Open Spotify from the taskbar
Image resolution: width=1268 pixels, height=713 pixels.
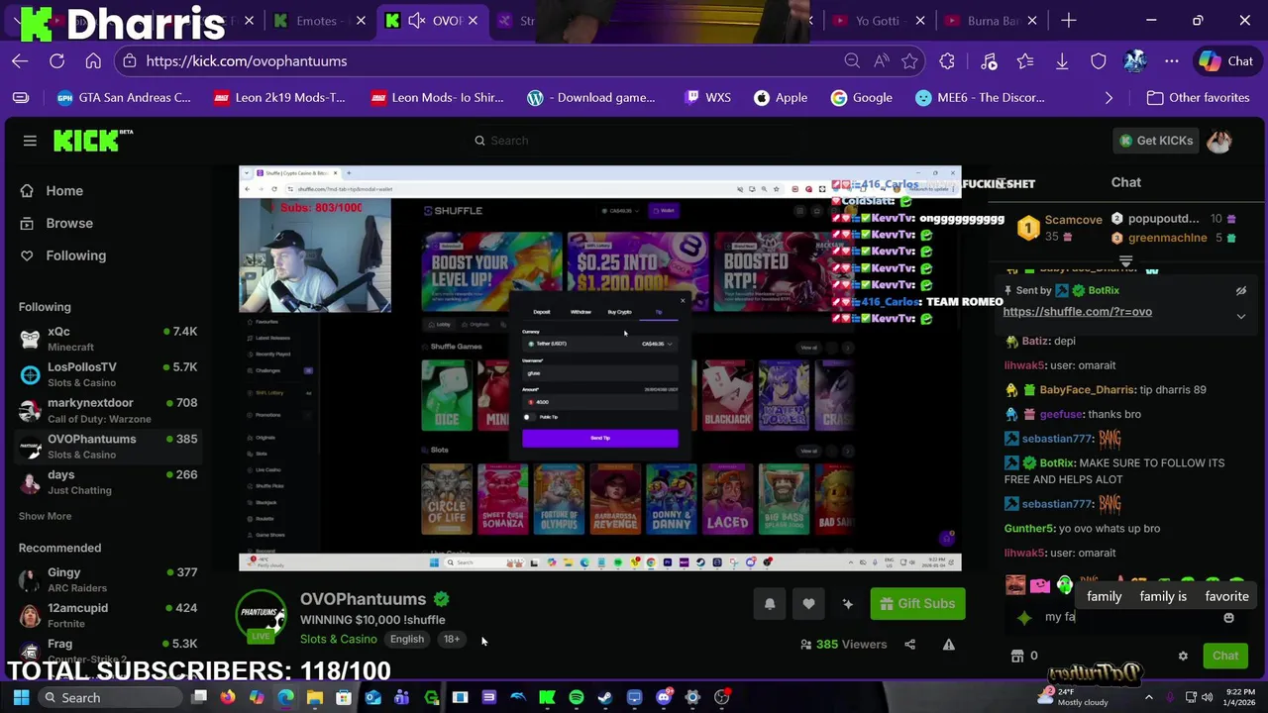point(576,698)
